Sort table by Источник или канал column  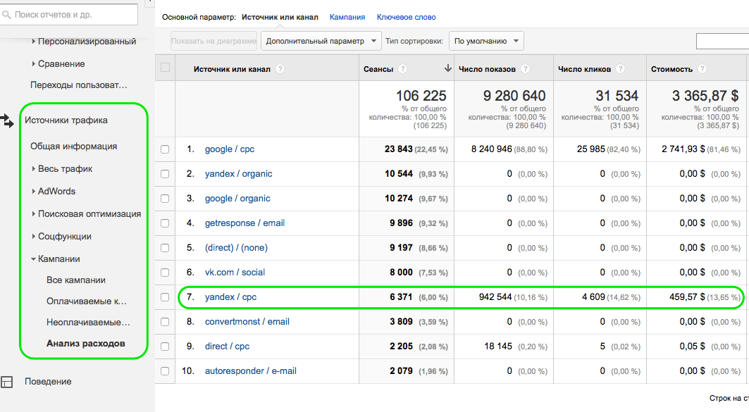[x=232, y=69]
